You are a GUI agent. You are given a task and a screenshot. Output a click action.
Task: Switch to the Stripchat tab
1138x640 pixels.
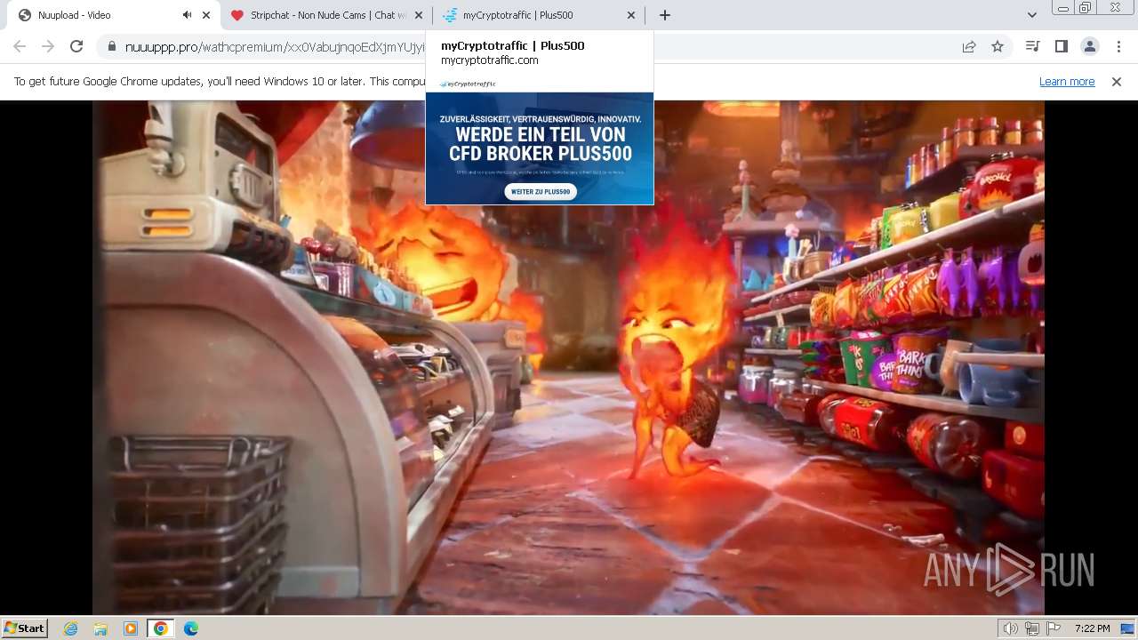click(326, 15)
